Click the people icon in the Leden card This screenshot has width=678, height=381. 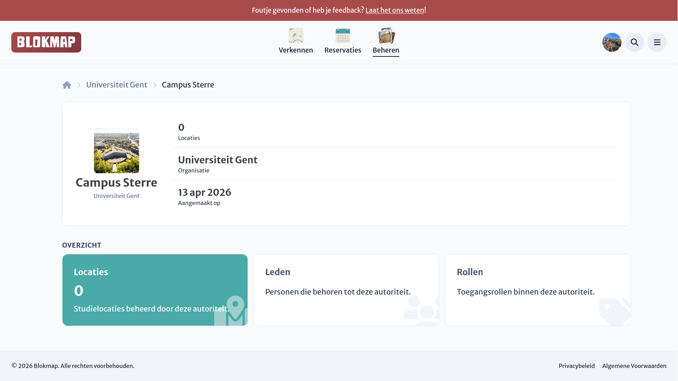point(421,310)
